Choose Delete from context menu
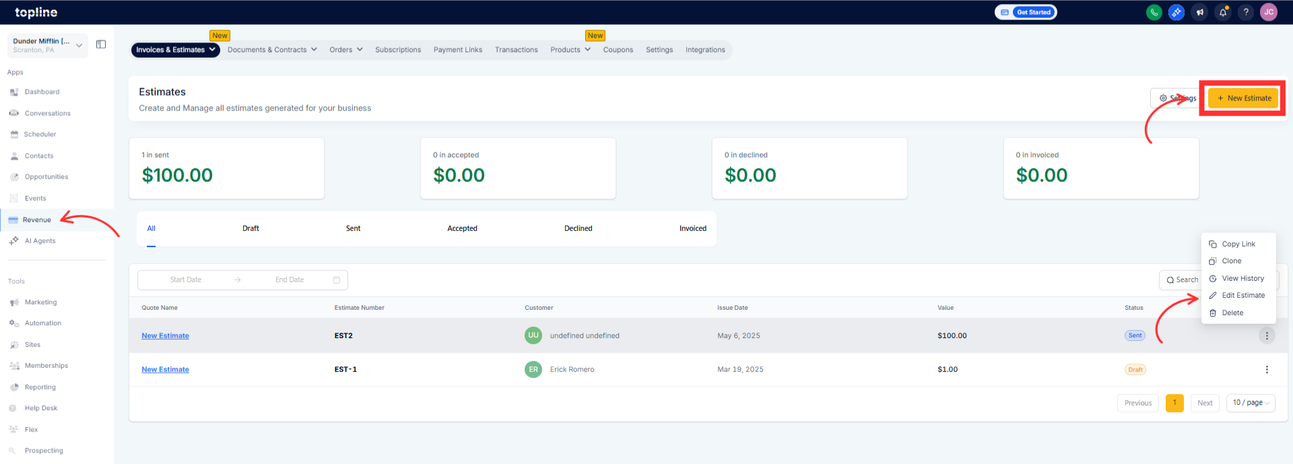Screen dimensions: 1293x464 [x=1238, y=312]
